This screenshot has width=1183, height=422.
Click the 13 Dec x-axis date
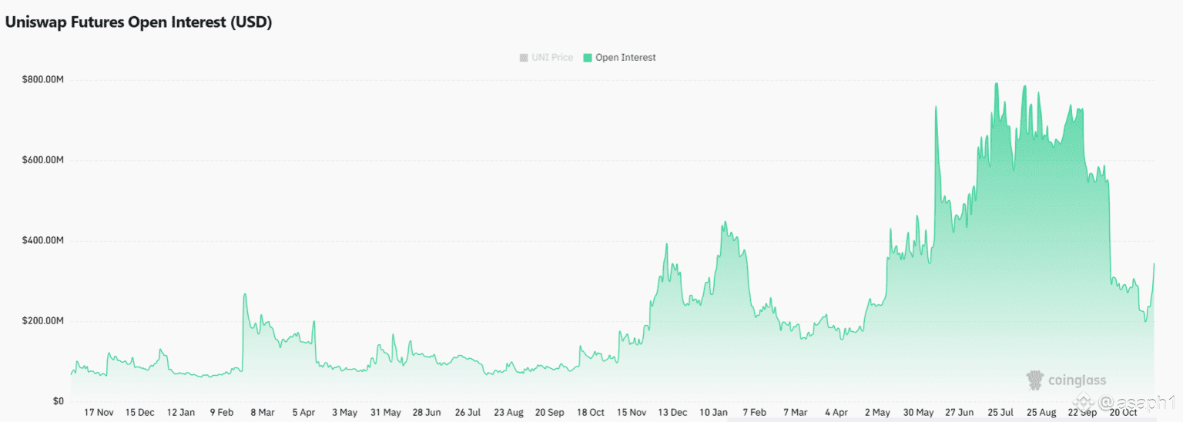pyautogui.click(x=673, y=413)
